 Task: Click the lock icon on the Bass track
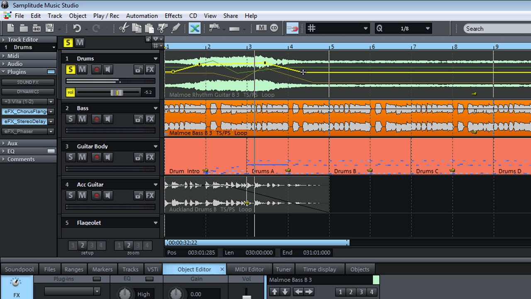coord(139,119)
